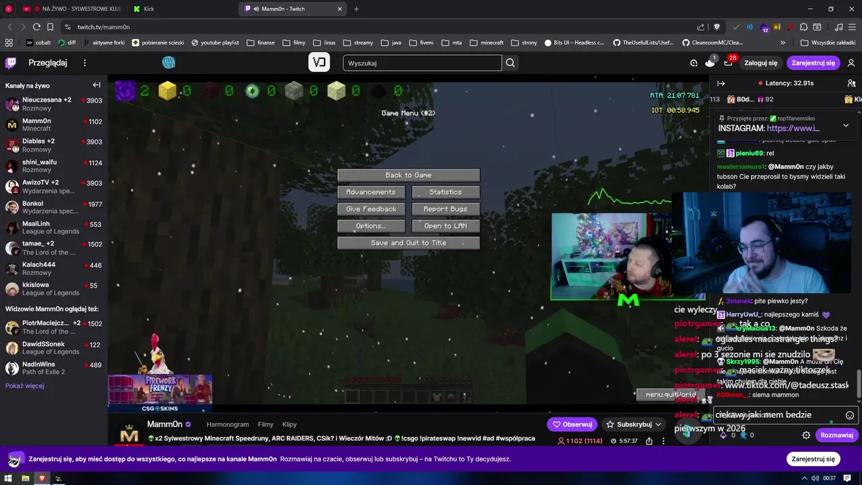Collapse the chat panel with arrow icon
Viewport: 862px width, 485px height.
click(x=721, y=84)
